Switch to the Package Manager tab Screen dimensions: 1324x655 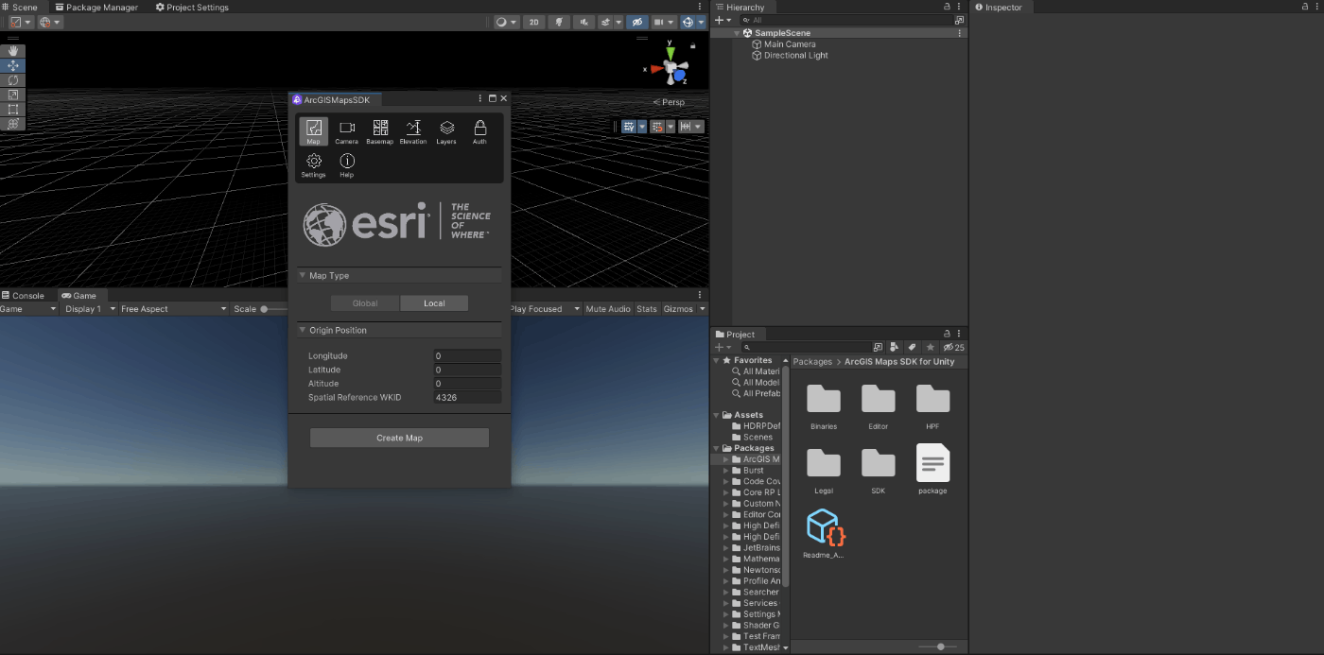(x=96, y=7)
